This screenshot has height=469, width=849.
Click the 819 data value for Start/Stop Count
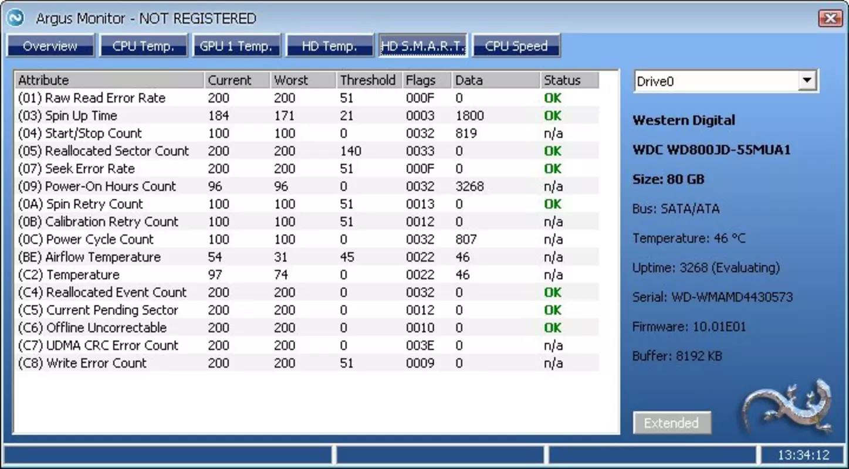tap(466, 133)
